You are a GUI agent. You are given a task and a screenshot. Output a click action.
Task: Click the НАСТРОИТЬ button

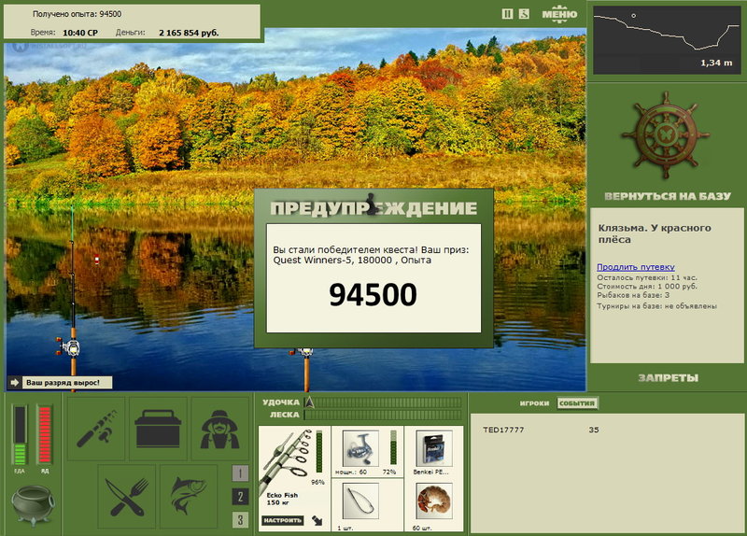click(x=283, y=520)
